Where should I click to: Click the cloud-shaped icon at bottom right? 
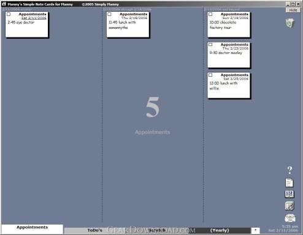(290, 218)
